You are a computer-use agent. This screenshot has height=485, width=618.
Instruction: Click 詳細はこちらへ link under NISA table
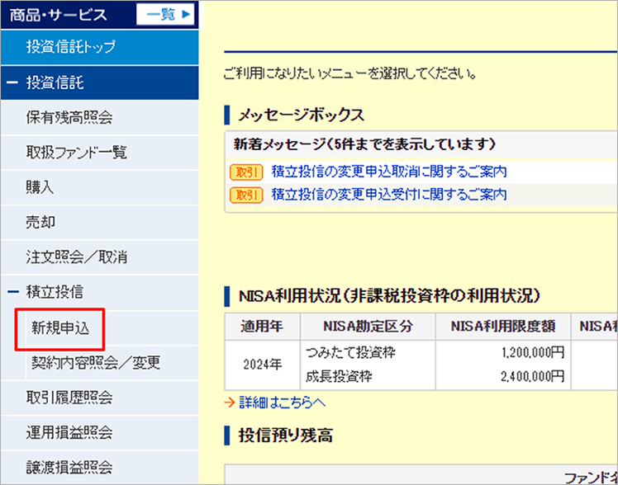(282, 403)
